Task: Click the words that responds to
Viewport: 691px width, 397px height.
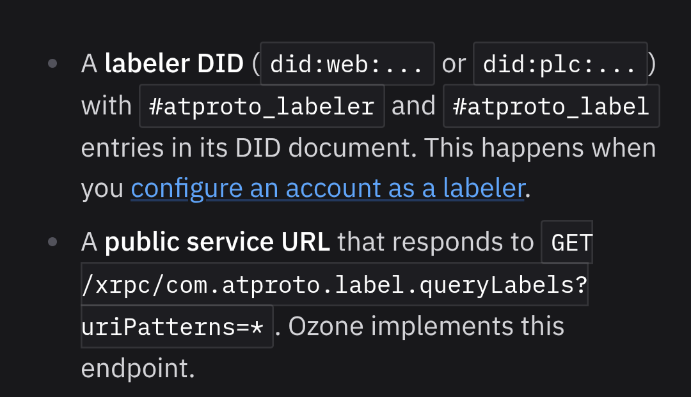Action: (436, 242)
